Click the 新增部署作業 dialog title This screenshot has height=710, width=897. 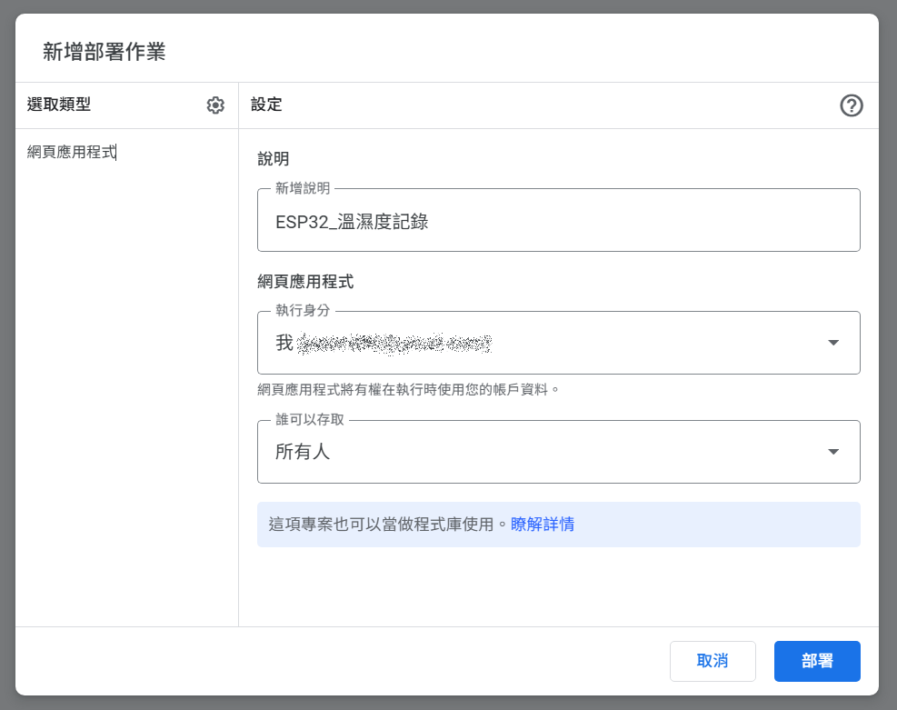point(104,52)
